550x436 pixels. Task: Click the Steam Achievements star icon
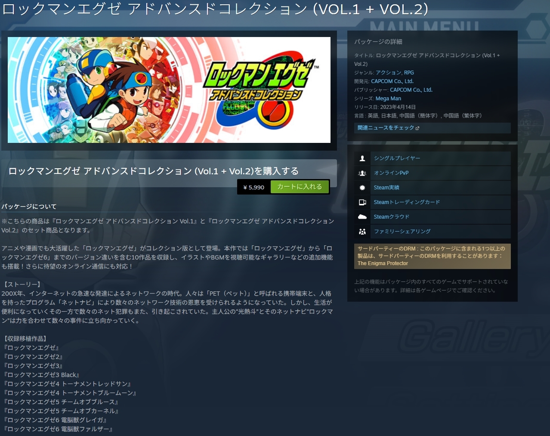(x=362, y=188)
